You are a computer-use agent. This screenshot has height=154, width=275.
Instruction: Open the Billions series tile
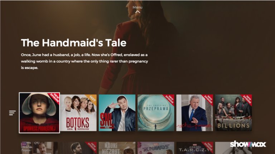pyautogui.click(x=233, y=113)
